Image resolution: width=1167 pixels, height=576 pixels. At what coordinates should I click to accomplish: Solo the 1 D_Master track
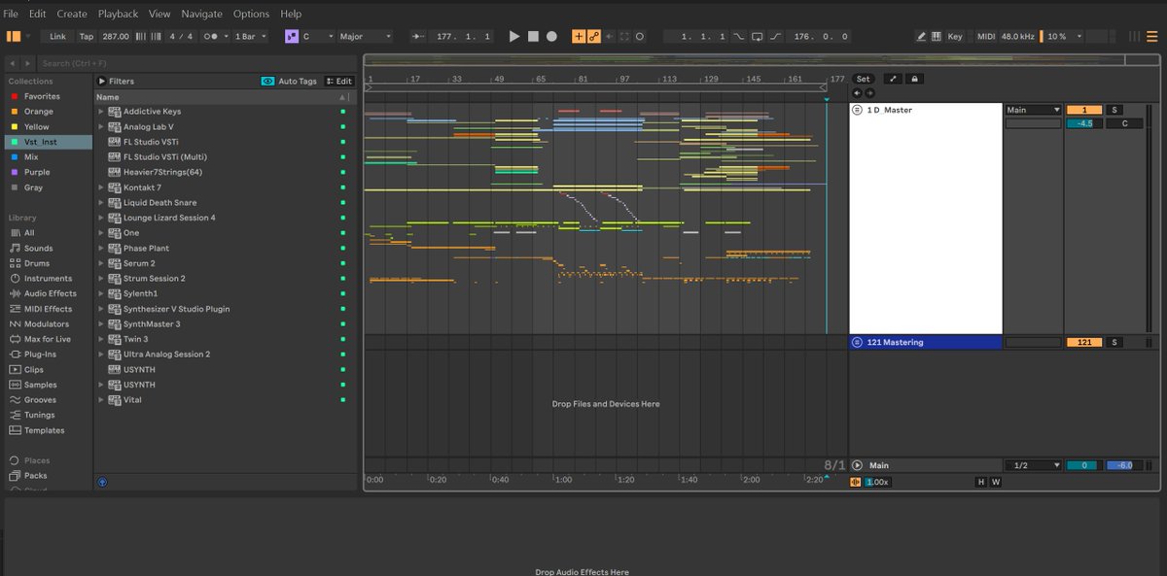pyautogui.click(x=1114, y=110)
